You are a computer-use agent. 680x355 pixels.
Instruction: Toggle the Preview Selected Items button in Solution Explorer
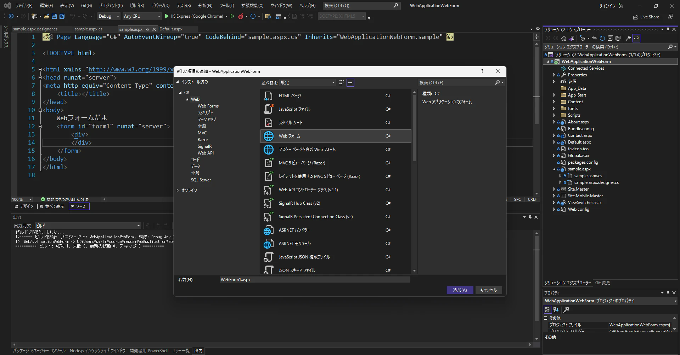click(x=636, y=38)
